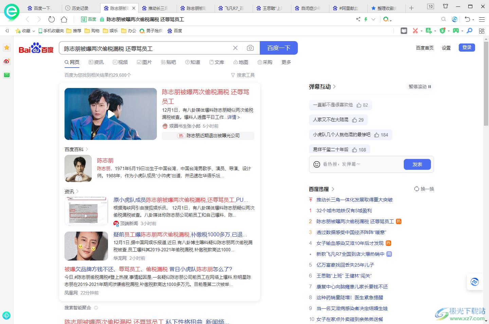Click the add sidebar app plus icon

[x=6, y=315]
